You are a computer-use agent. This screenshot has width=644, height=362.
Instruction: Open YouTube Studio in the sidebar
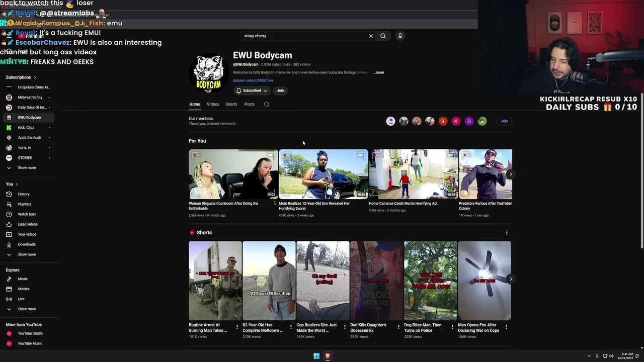(29, 333)
